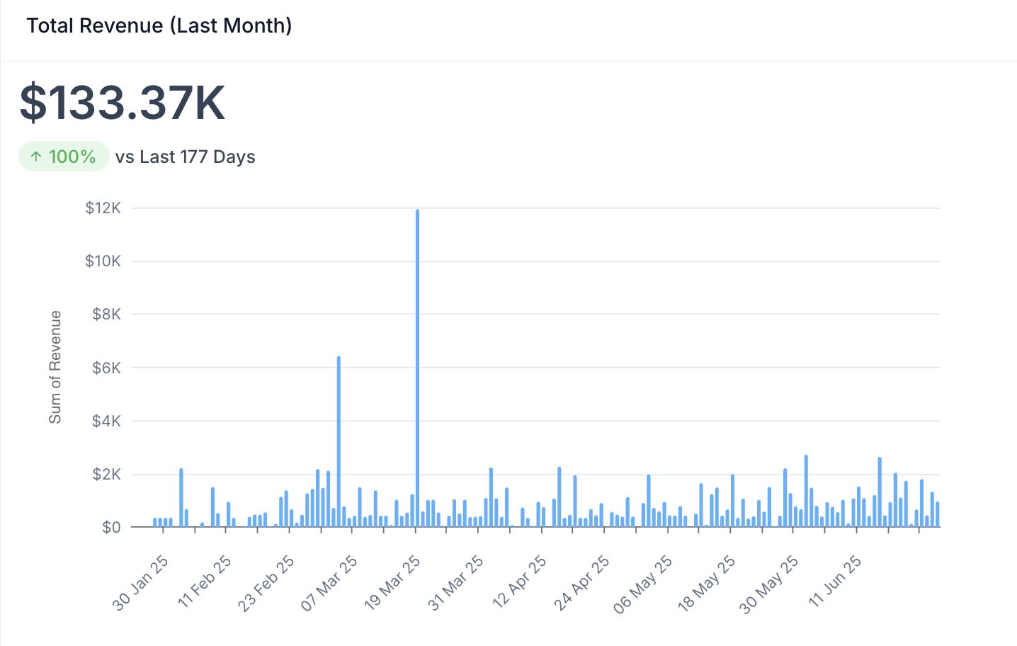Click the bar peaking above $6K
Screen dimensions: 1017x646
(x=339, y=441)
